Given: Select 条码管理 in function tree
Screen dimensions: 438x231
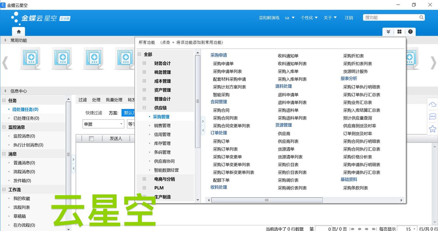Looking at the screenshot, I should [162, 152].
